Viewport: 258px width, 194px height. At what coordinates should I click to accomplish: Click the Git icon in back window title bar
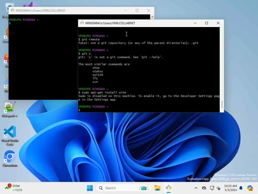pos(13,10)
